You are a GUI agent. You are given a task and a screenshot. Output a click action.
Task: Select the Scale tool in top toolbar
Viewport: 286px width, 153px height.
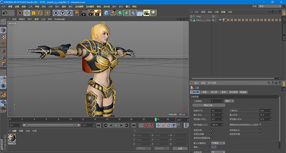(34, 13)
